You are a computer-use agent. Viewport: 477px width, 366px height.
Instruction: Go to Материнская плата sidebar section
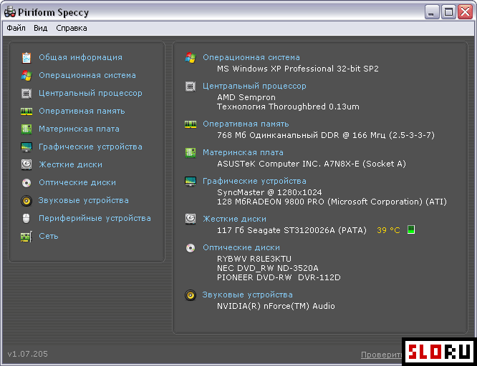79,129
